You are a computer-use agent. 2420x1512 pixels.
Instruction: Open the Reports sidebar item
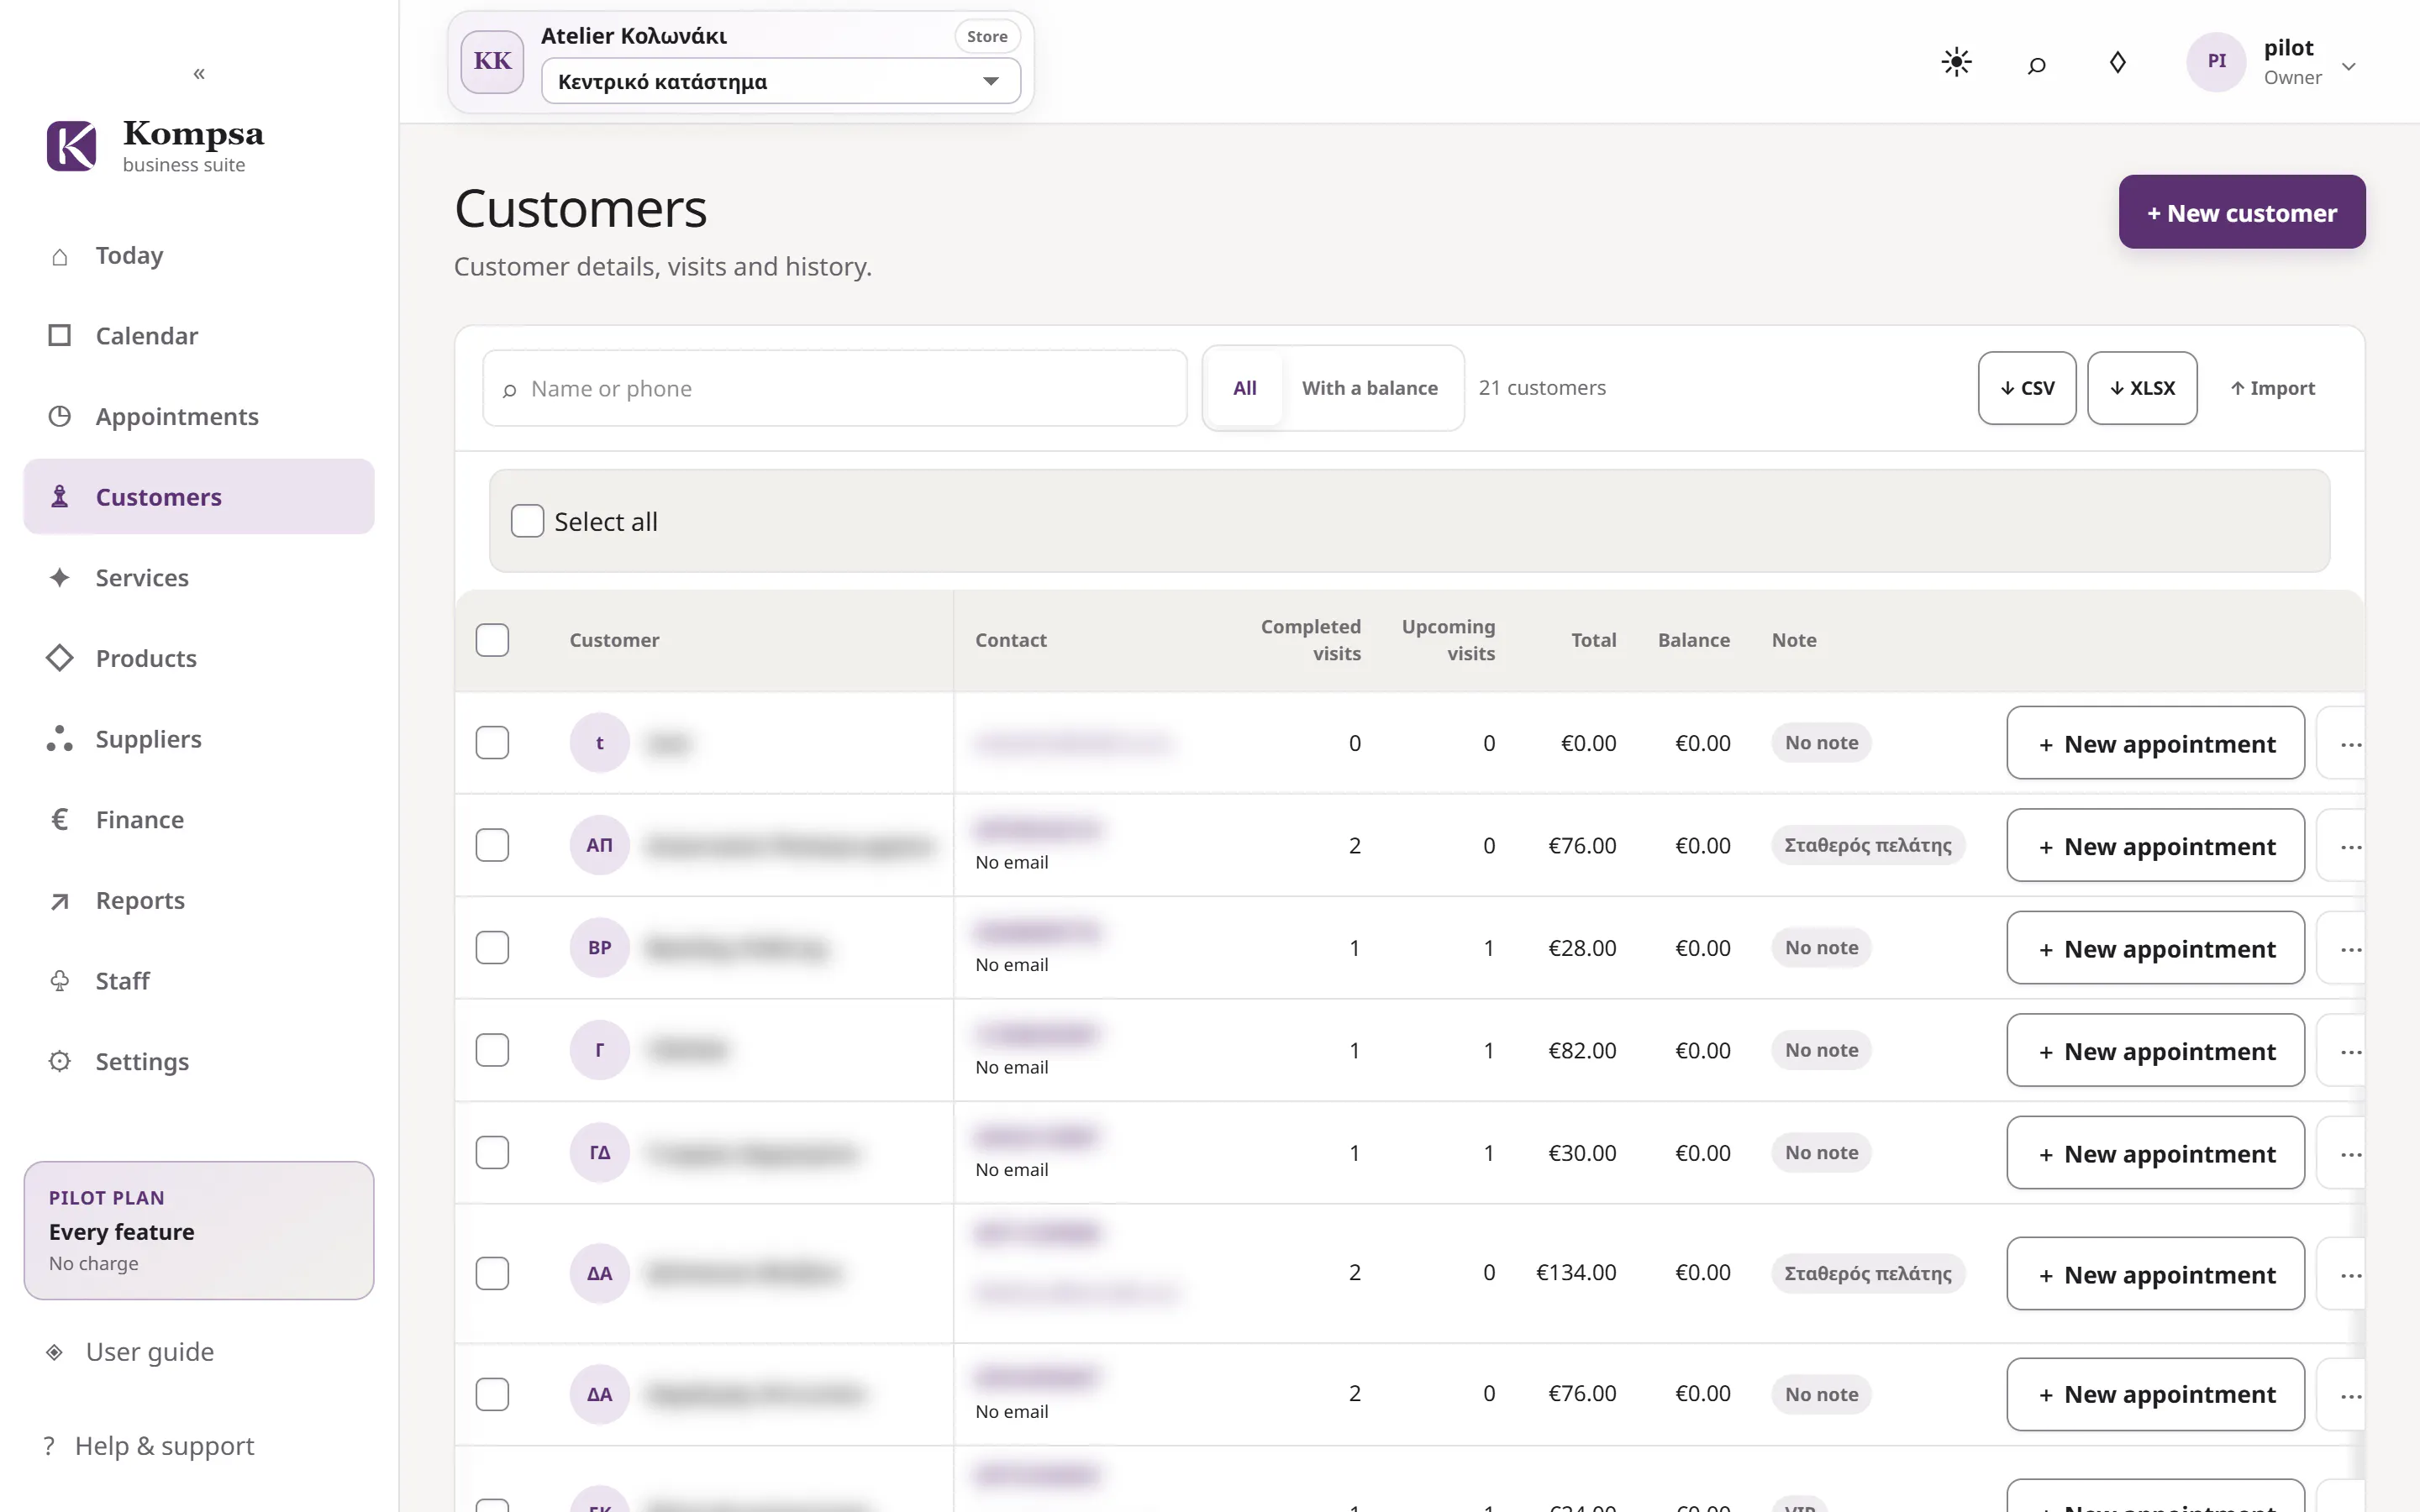coord(199,901)
